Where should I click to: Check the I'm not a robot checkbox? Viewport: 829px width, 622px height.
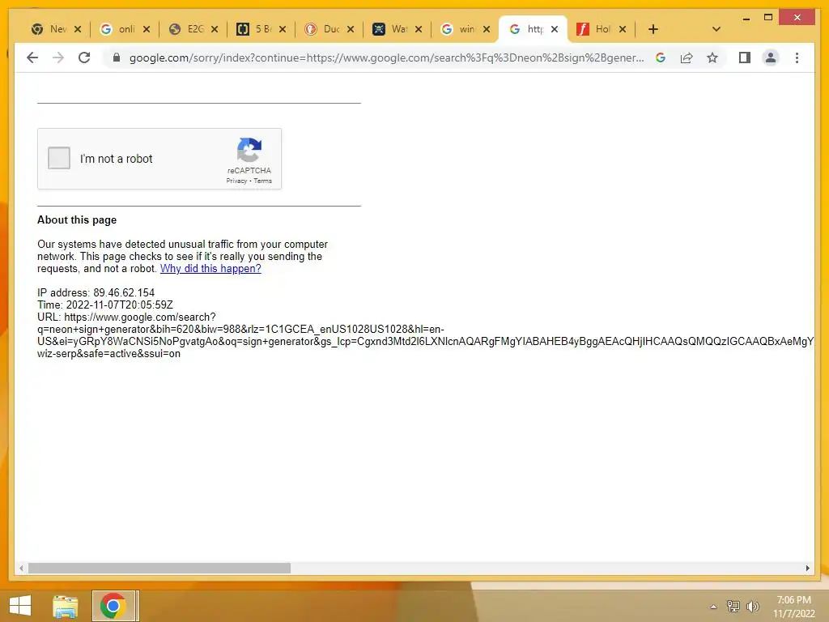coord(58,158)
